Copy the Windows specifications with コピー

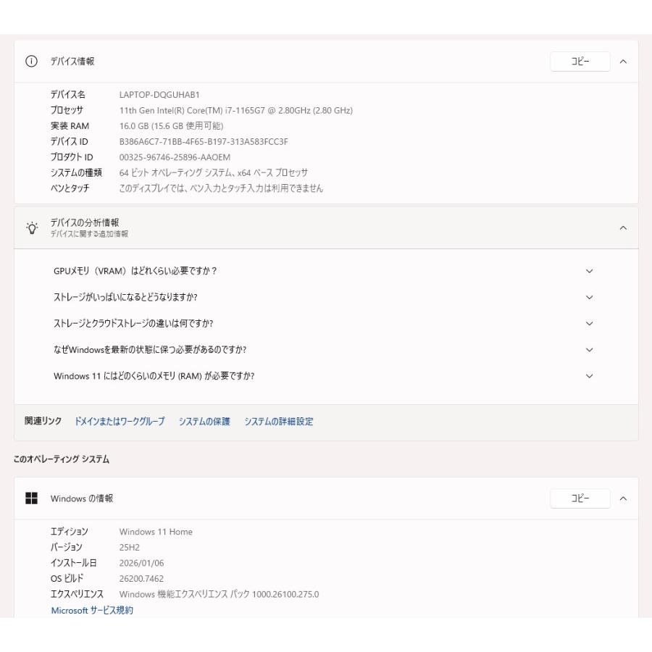pos(580,498)
